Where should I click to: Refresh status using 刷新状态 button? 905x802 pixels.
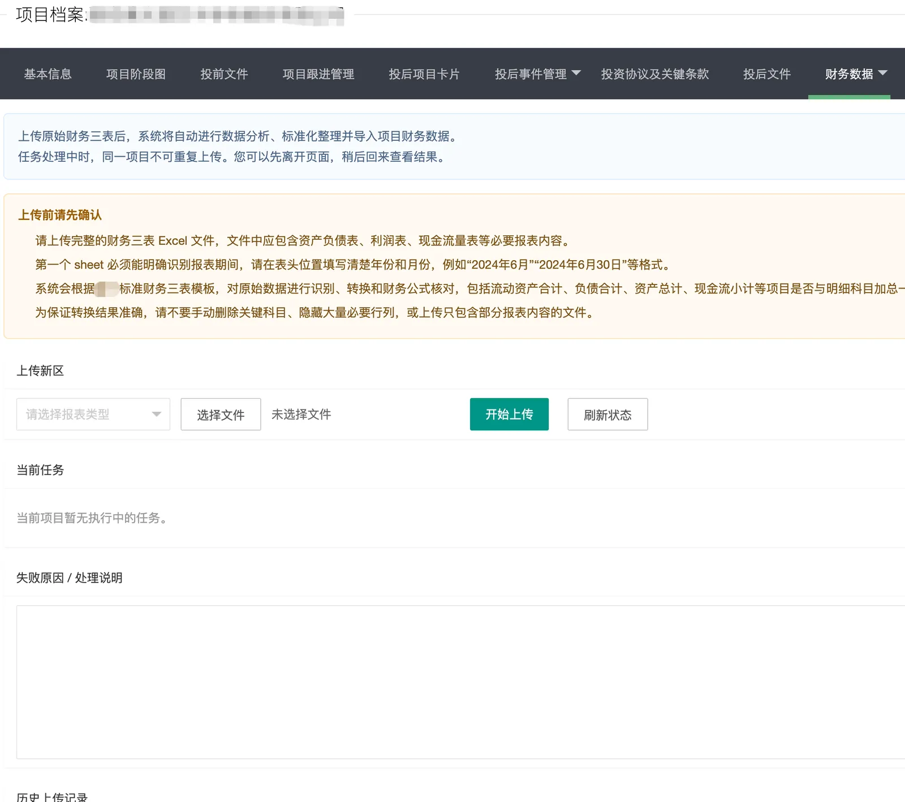(607, 415)
